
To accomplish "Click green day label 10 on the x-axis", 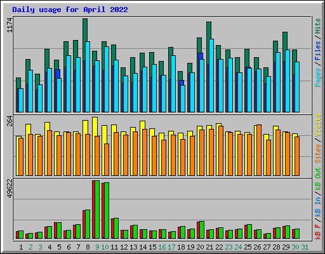I will pyautogui.click(x=105, y=247).
